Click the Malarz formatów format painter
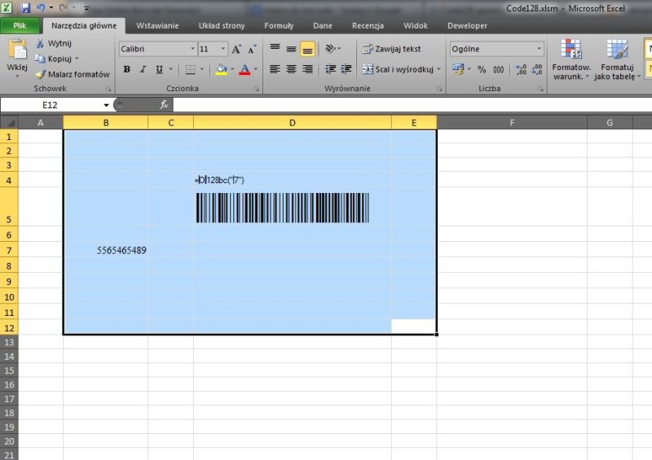Screen dimensions: 652x460 pos(72,74)
